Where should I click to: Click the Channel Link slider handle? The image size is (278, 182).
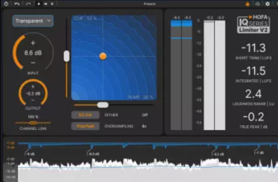click(x=33, y=123)
